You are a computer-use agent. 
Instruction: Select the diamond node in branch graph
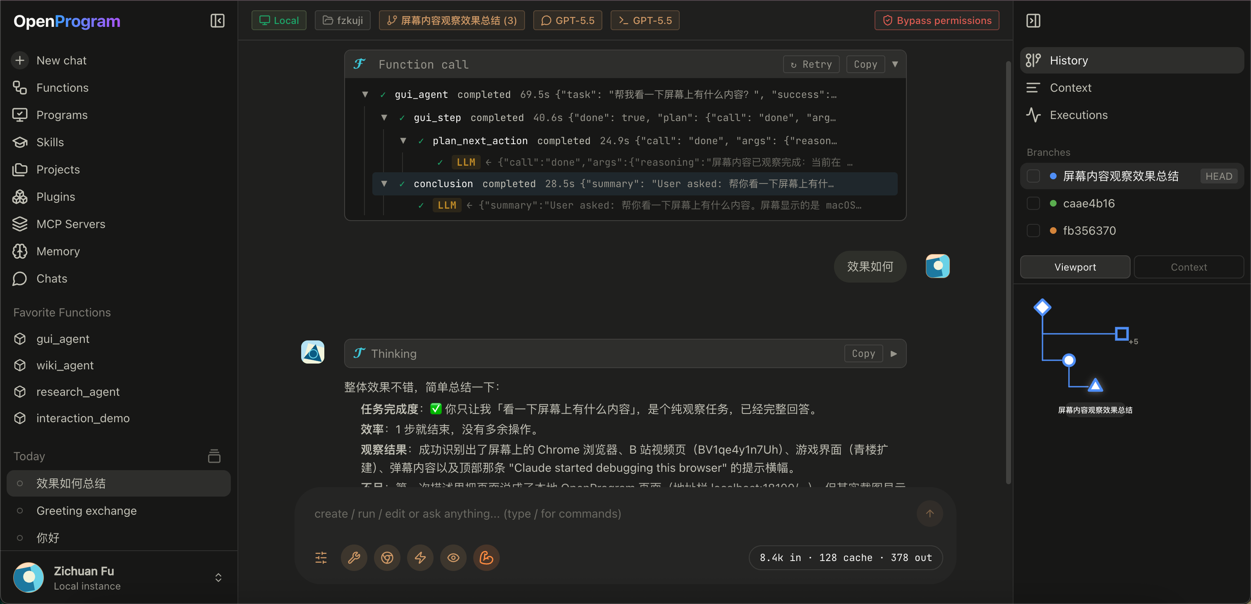[x=1042, y=307]
